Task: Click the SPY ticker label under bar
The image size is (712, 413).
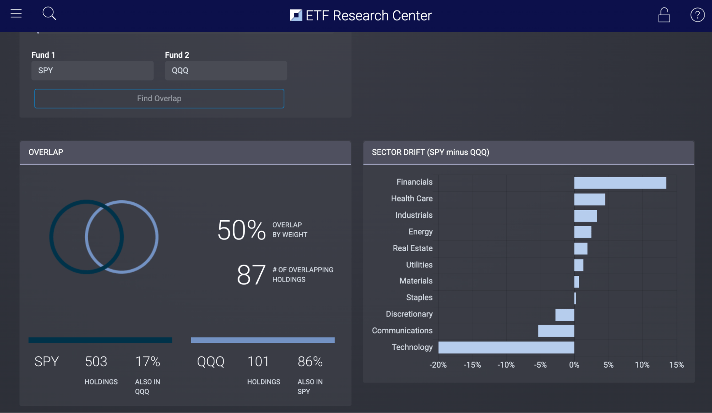Action: coord(47,362)
